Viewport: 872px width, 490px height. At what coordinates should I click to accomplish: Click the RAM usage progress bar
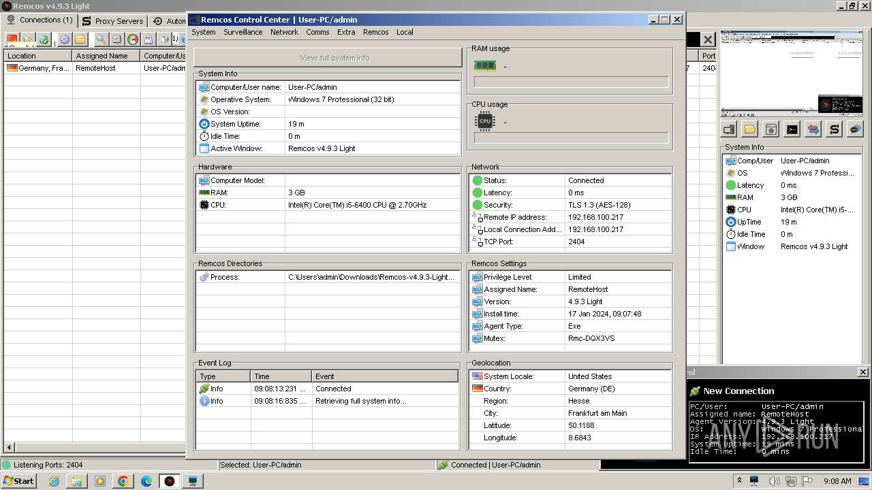tap(571, 82)
